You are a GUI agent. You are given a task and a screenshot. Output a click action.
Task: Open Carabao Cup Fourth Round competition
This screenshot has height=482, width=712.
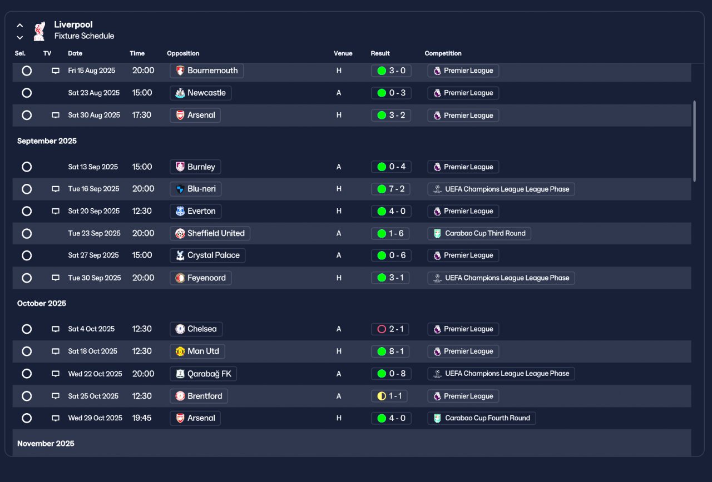tap(482, 418)
